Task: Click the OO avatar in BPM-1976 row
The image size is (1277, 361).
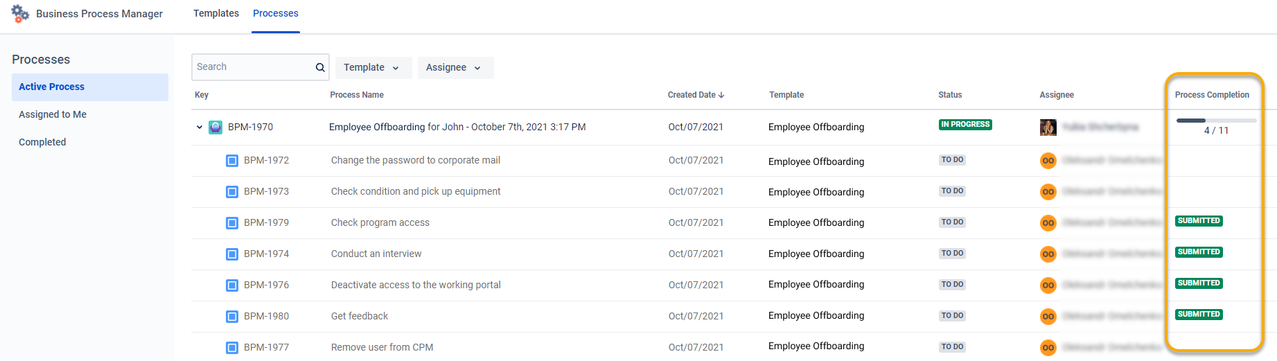Action: coord(1048,285)
